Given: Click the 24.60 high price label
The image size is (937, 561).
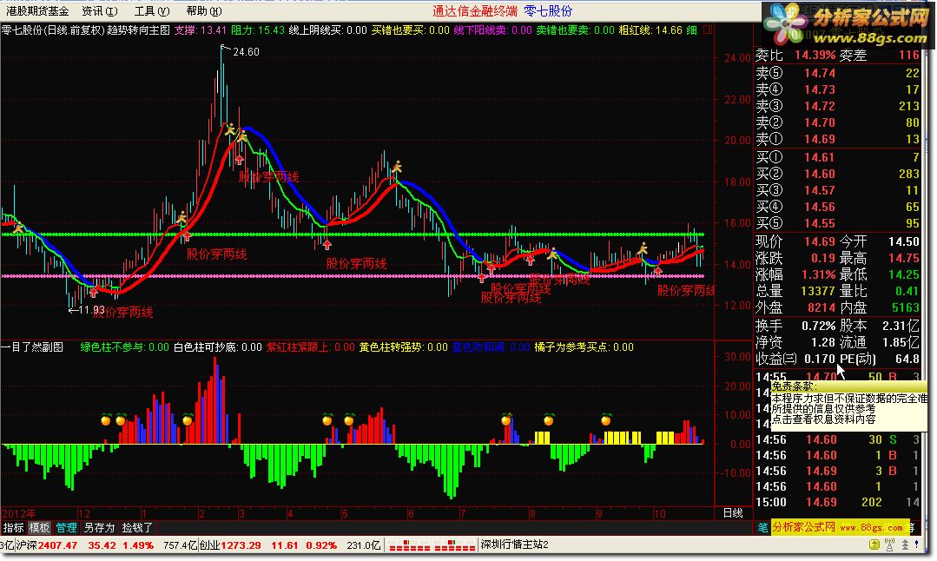Looking at the screenshot, I should [246, 52].
